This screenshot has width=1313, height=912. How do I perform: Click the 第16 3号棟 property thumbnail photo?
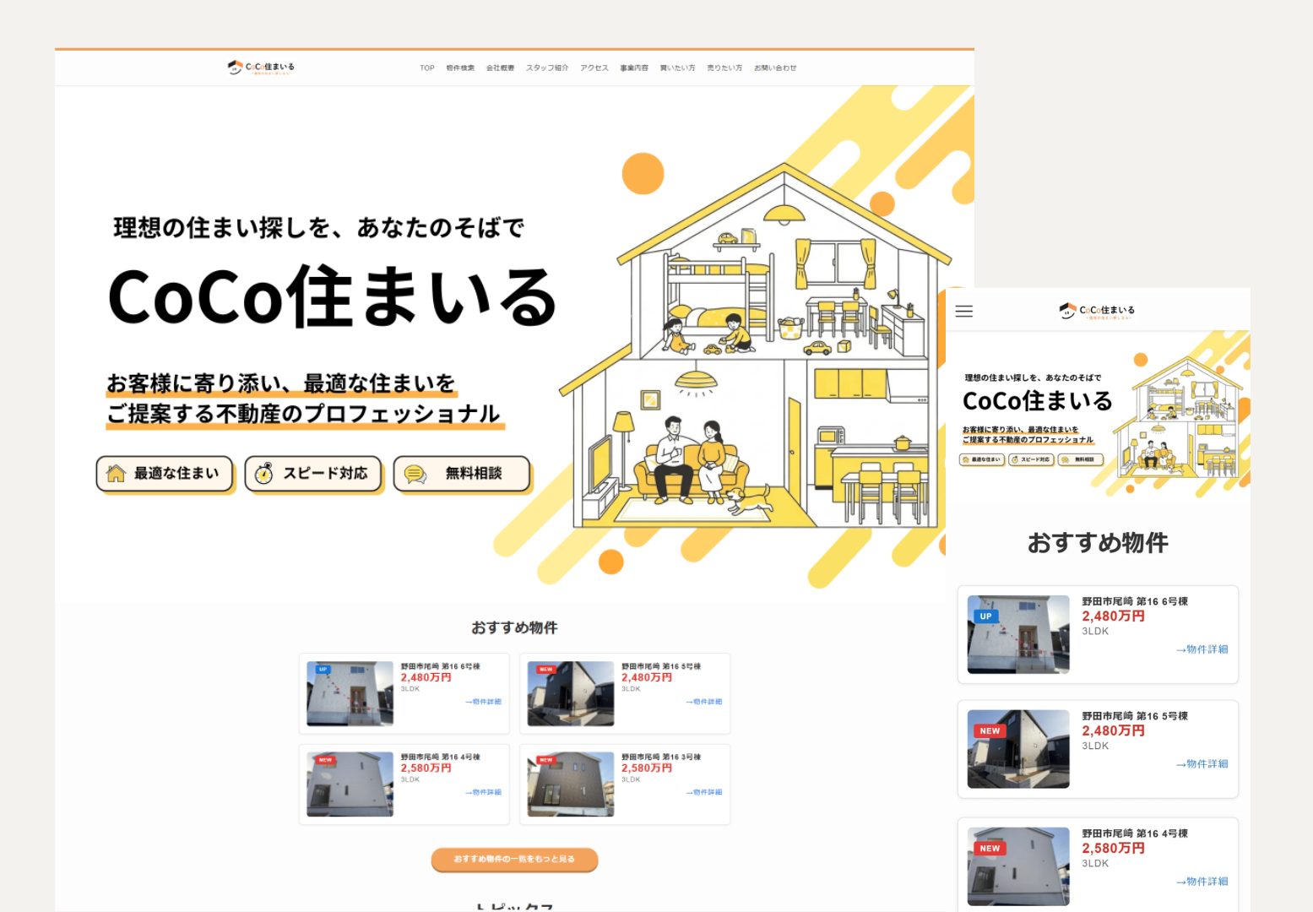pos(569,783)
